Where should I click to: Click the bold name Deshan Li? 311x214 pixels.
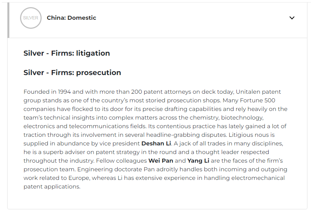[156, 144]
